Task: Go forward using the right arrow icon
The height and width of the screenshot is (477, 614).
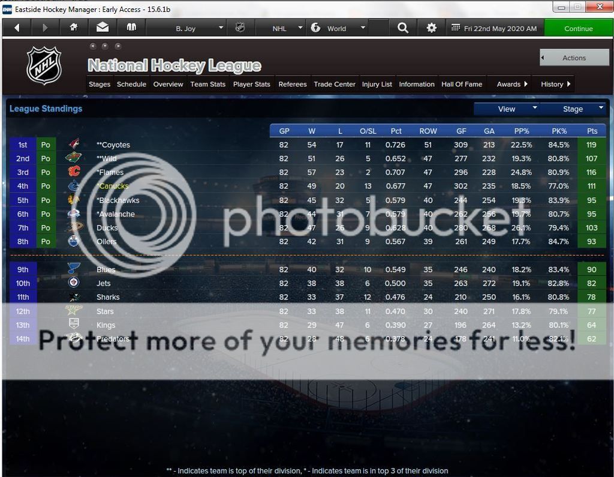Action: click(x=44, y=28)
